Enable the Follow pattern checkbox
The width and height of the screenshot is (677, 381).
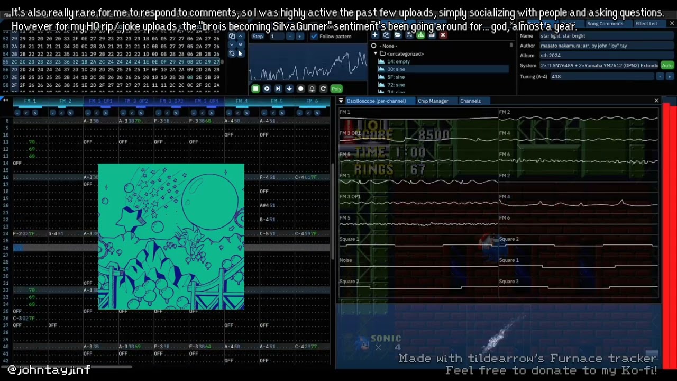click(314, 37)
